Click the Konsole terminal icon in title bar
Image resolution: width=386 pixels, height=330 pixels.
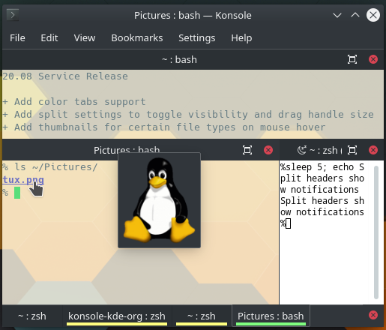pyautogui.click(x=13, y=15)
